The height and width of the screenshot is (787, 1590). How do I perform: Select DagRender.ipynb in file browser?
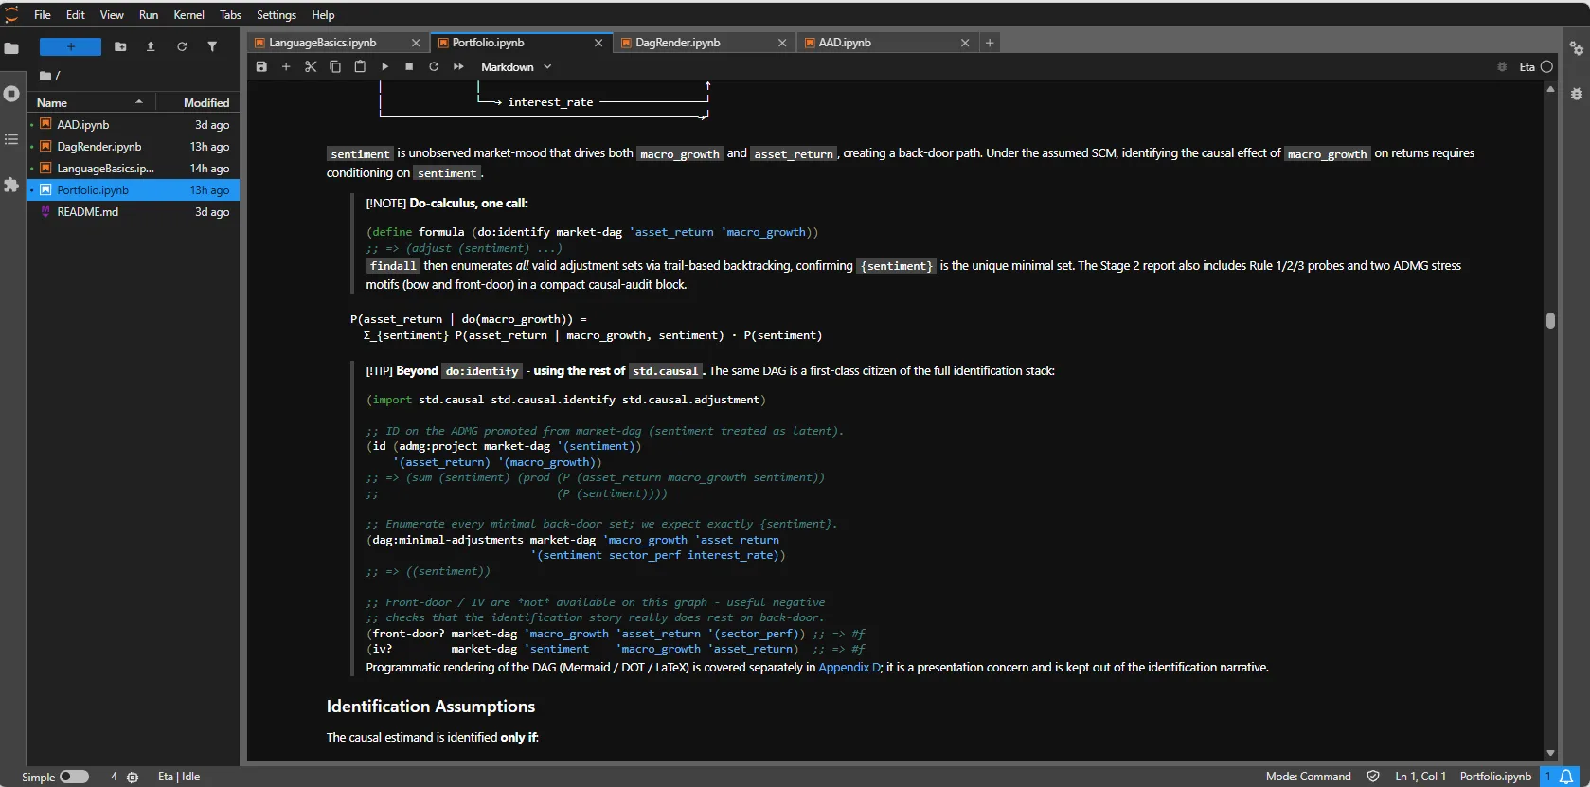134,146
